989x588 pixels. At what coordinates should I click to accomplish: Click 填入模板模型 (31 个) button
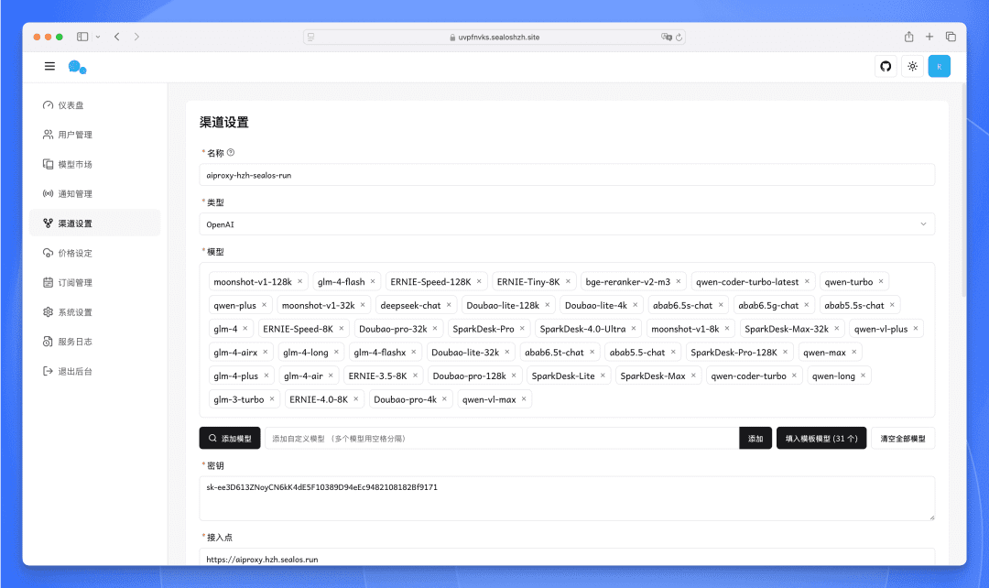(x=821, y=438)
